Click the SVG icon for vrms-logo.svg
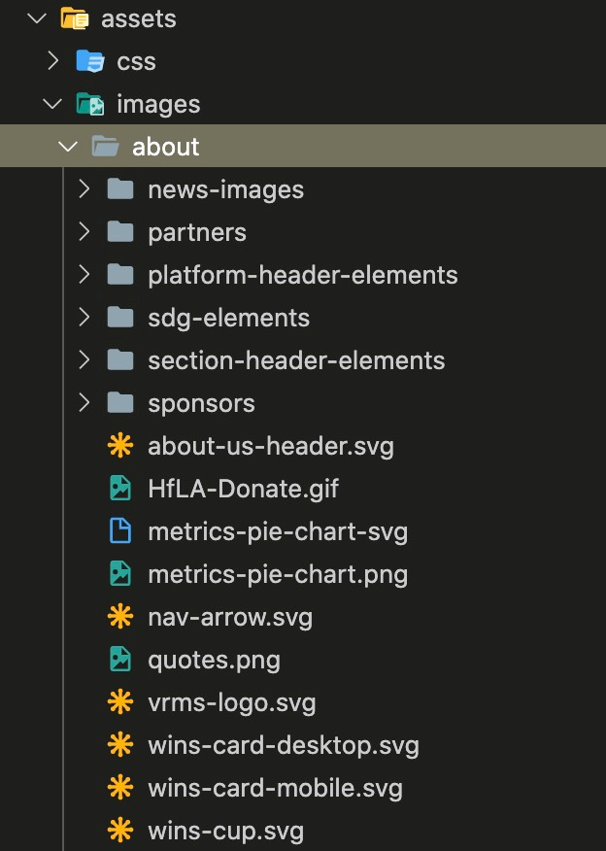Viewport: 606px width, 851px height. tap(119, 702)
